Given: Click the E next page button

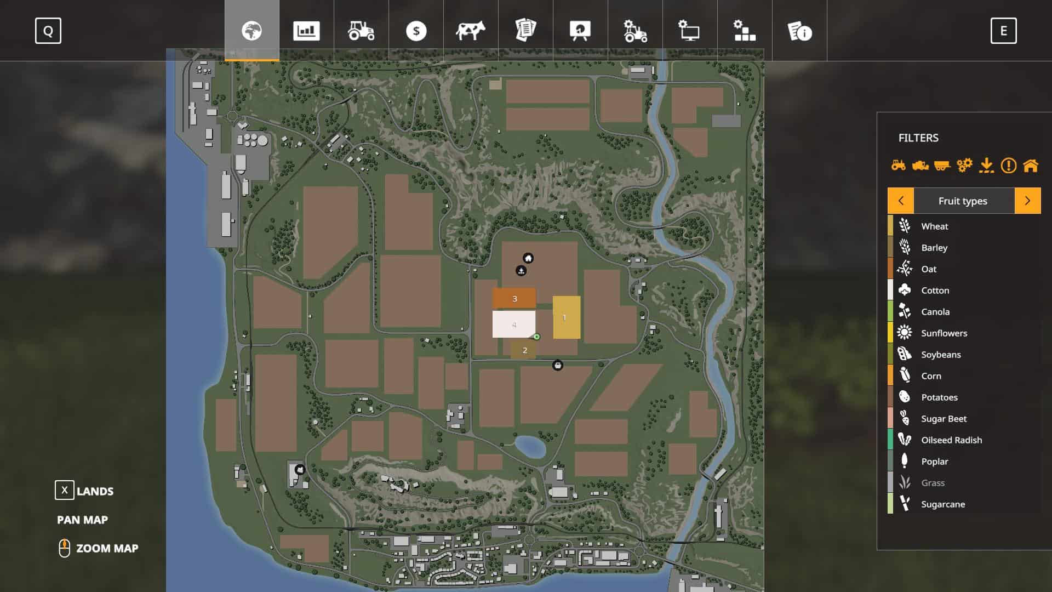Looking at the screenshot, I should coord(1003,31).
